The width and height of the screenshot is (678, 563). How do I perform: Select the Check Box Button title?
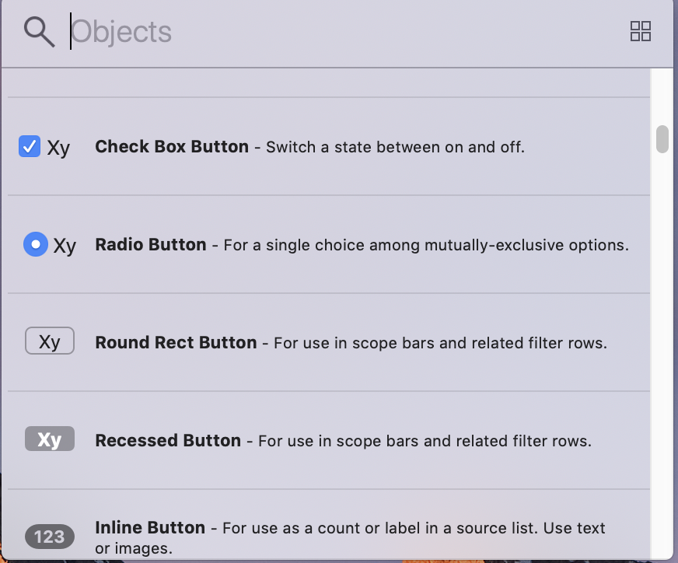(x=172, y=146)
